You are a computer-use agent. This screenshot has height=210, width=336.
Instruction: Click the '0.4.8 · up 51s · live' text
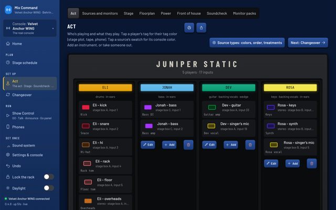16,204
